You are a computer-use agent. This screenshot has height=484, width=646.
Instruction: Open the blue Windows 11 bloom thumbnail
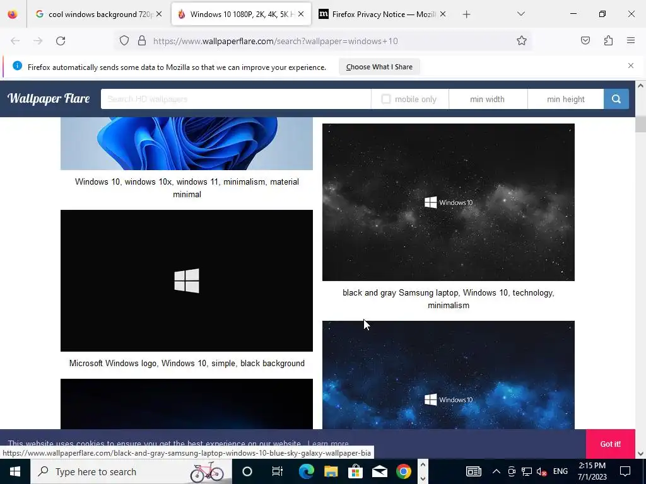187,144
